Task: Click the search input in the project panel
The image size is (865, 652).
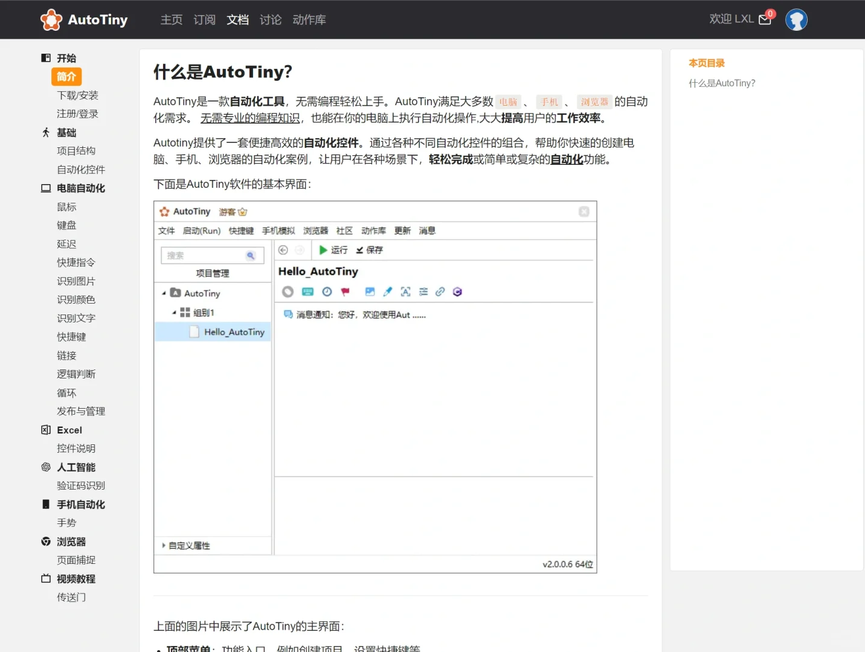Action: (208, 255)
